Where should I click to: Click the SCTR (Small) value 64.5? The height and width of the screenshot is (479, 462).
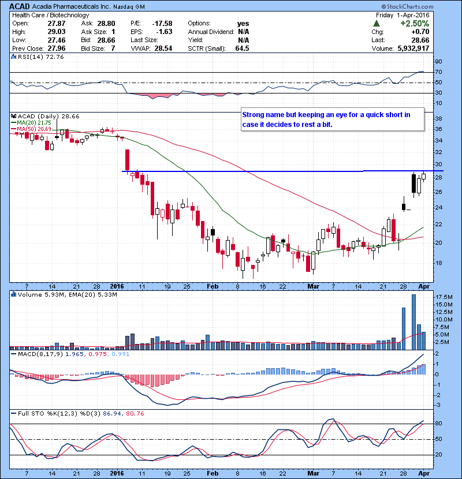point(242,48)
